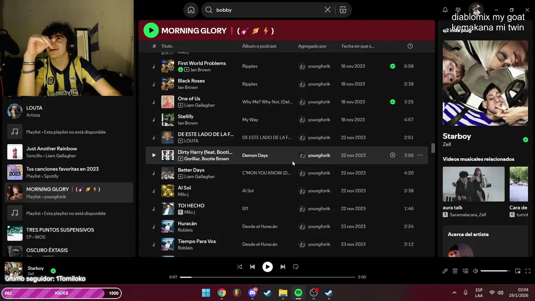Open Tus canciones favoritas en 2023 playlist

click(69, 172)
